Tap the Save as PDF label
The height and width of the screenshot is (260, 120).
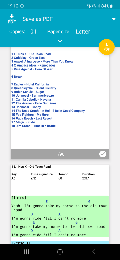38,19
